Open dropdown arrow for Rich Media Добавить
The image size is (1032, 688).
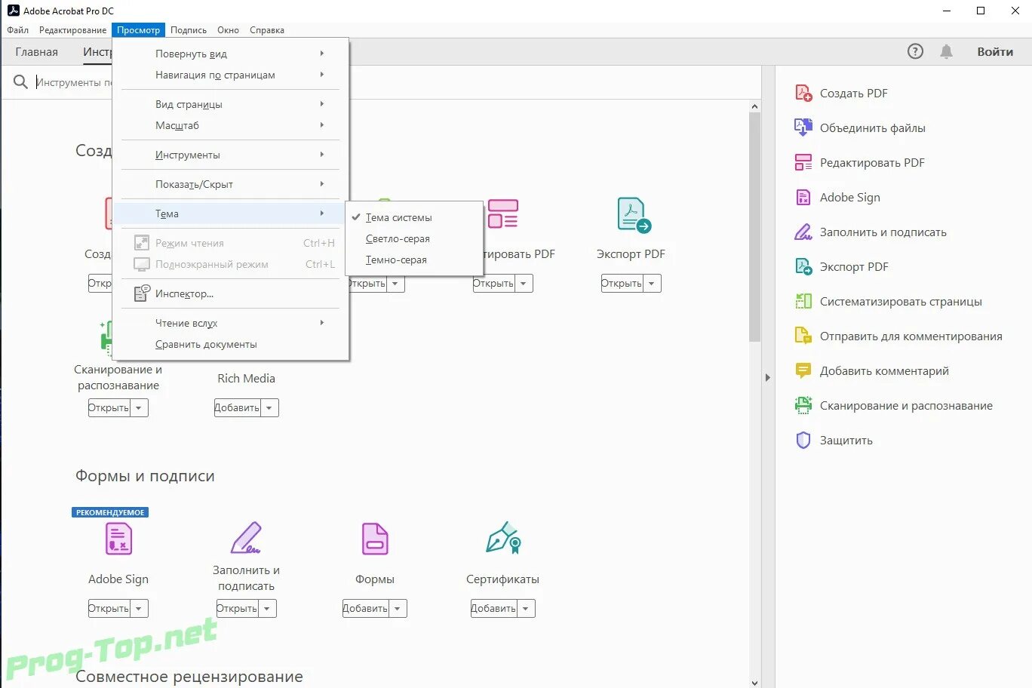click(x=270, y=408)
